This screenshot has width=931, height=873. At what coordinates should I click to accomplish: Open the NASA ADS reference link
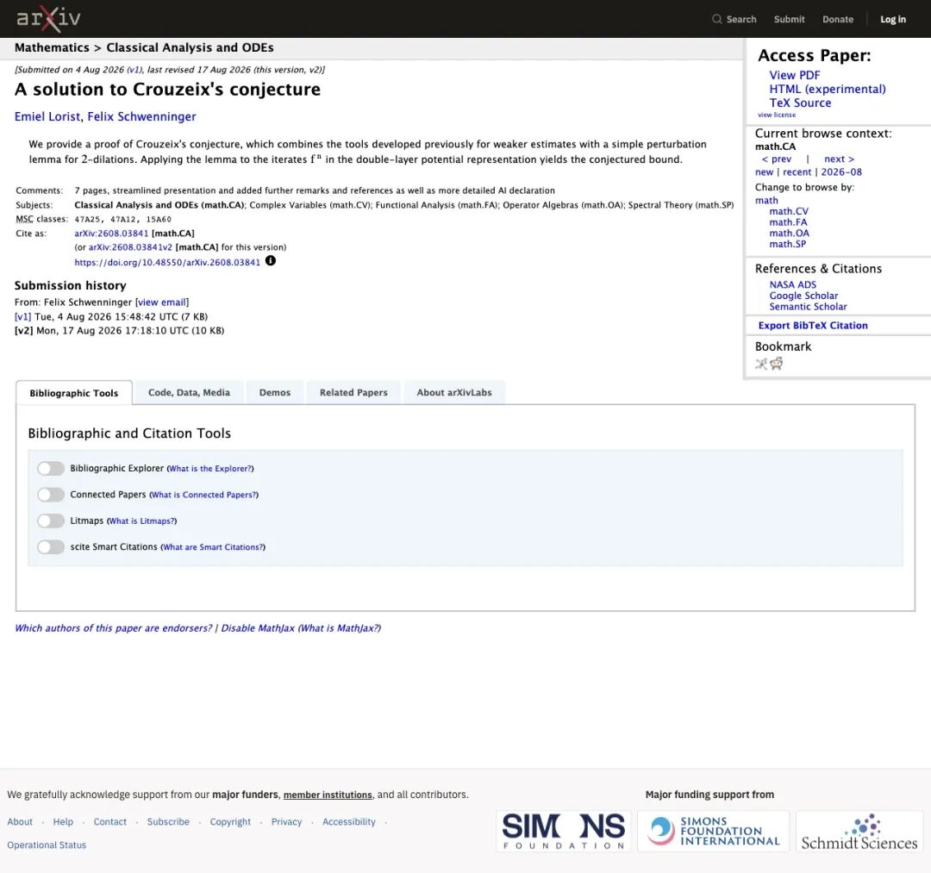point(793,285)
